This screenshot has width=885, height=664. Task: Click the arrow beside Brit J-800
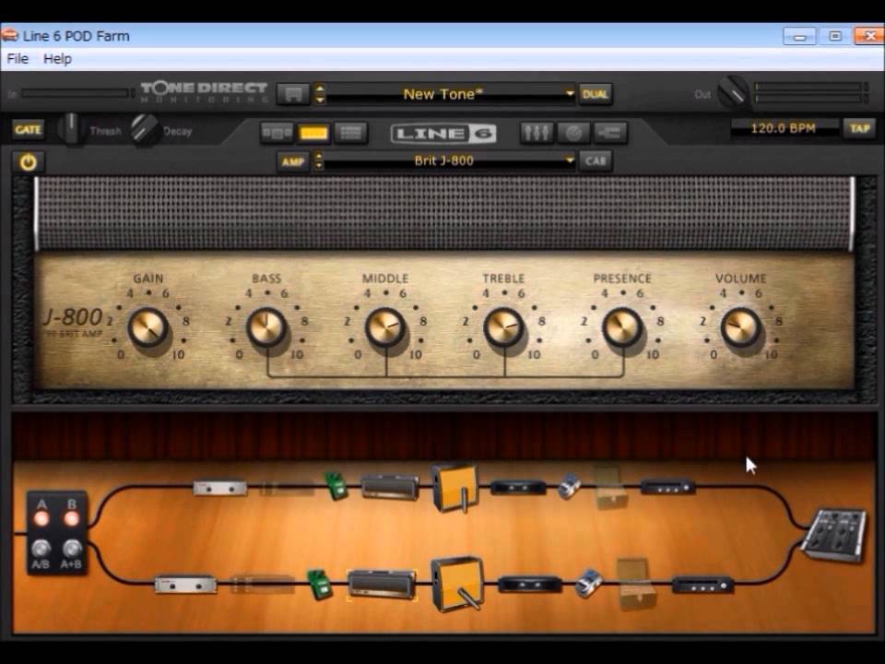pos(569,160)
